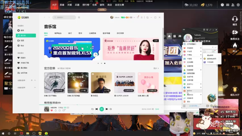
Task: Open the recently played list in sidebar
Action: [x=26, y=68]
